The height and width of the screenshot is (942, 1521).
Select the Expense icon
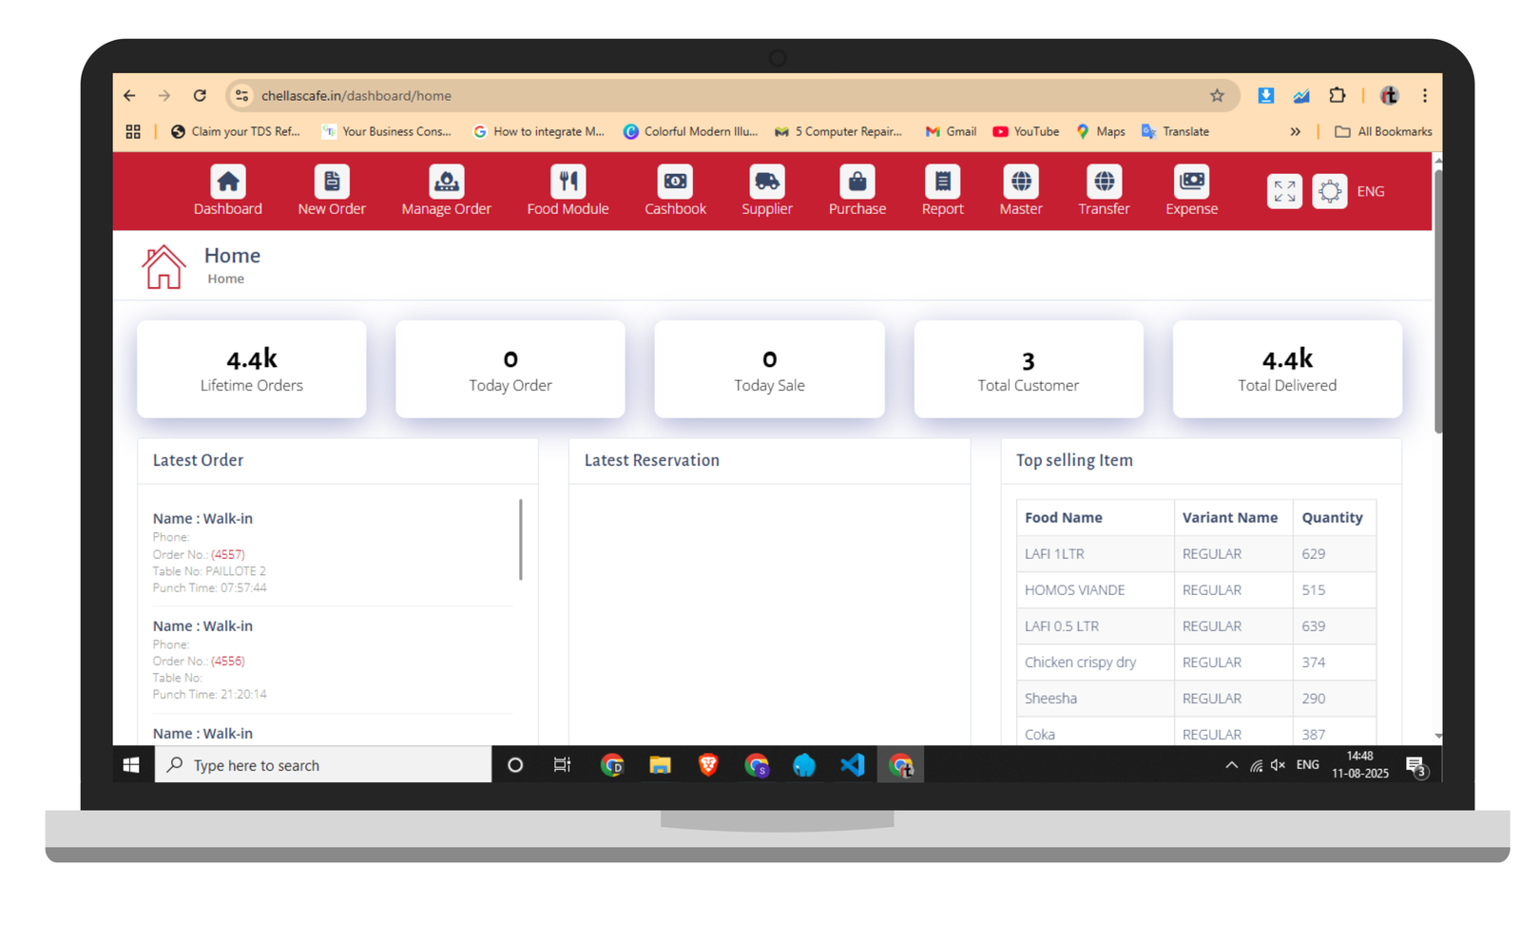pyautogui.click(x=1191, y=182)
